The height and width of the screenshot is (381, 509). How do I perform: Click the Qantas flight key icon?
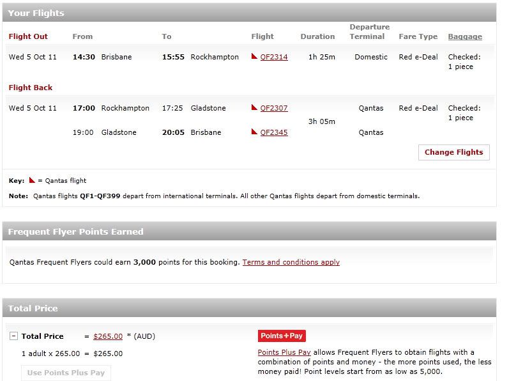pos(32,180)
